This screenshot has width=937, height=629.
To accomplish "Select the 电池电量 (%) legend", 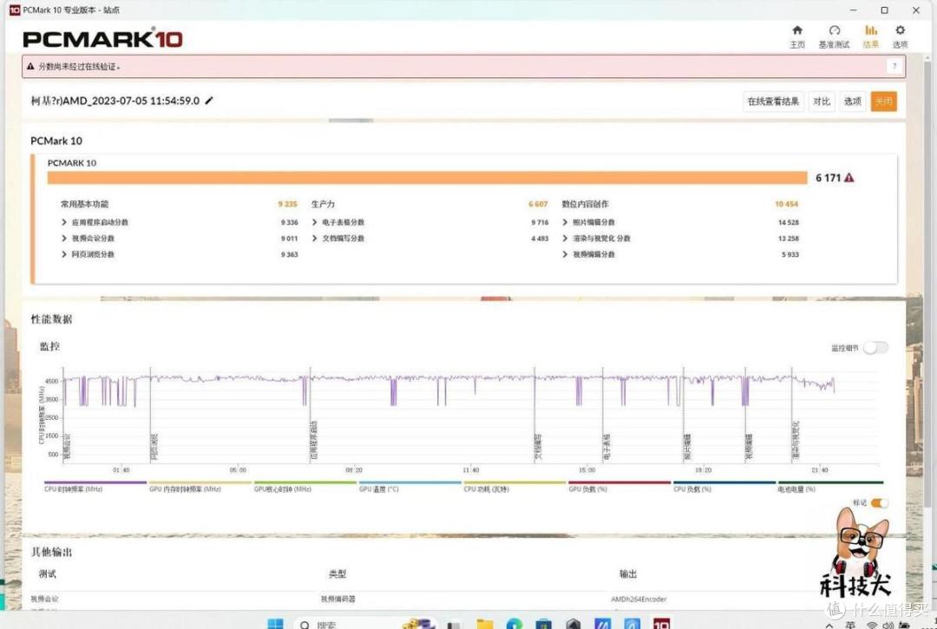I will point(830,486).
